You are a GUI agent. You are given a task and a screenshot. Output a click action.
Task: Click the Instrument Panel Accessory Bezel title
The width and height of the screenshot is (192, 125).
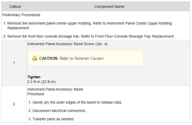pyautogui.click(x=55, y=89)
